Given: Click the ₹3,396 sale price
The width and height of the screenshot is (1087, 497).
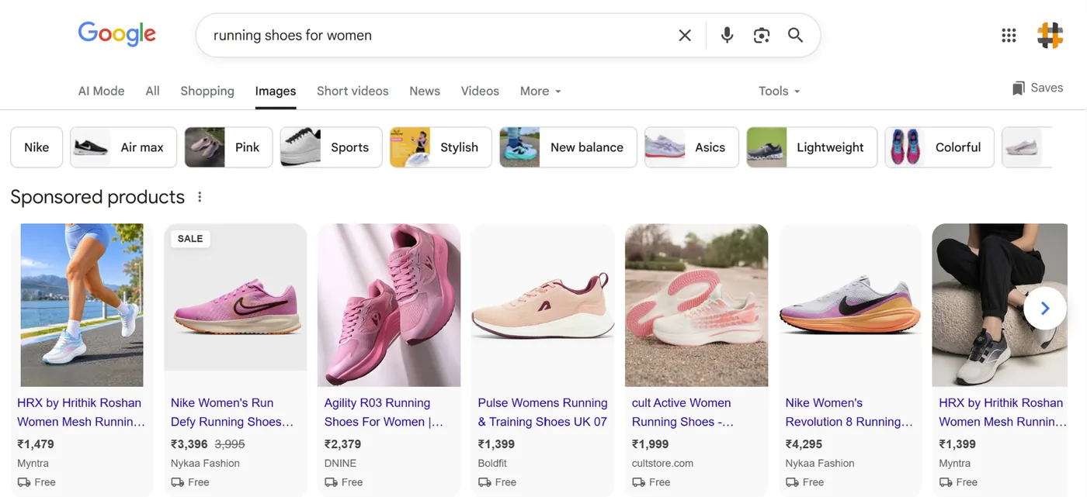Looking at the screenshot, I should tap(189, 444).
